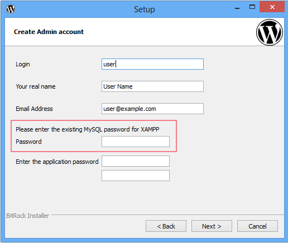Image resolution: width=288 pixels, height=243 pixels.
Task: Click the WordPress icon in the title bar
Action: coord(11,9)
